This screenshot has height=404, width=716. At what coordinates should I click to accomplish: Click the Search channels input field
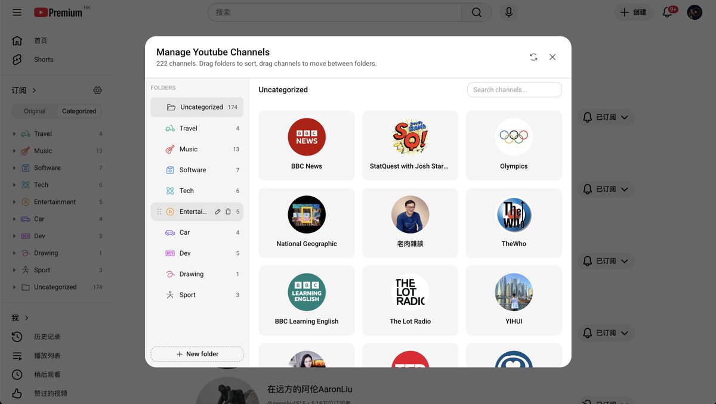coord(514,90)
